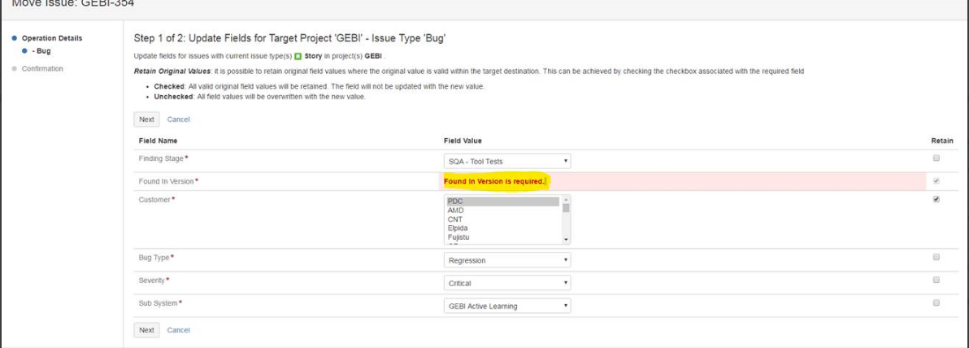Expand the Severity Critical dropdown

[x=507, y=283]
